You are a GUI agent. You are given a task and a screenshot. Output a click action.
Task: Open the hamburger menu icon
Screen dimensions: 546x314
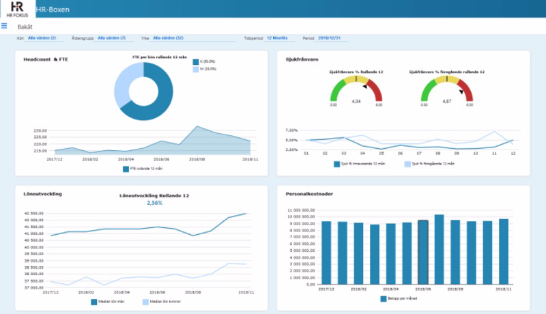click(4, 26)
